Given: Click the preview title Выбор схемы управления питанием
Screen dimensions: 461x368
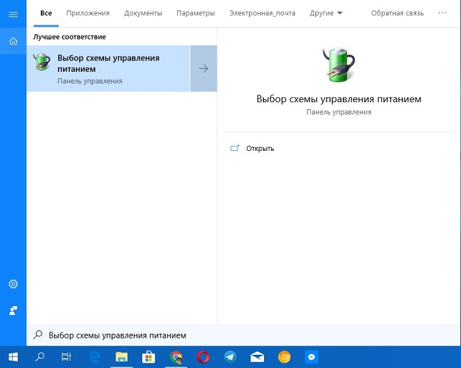Looking at the screenshot, I should point(339,99).
